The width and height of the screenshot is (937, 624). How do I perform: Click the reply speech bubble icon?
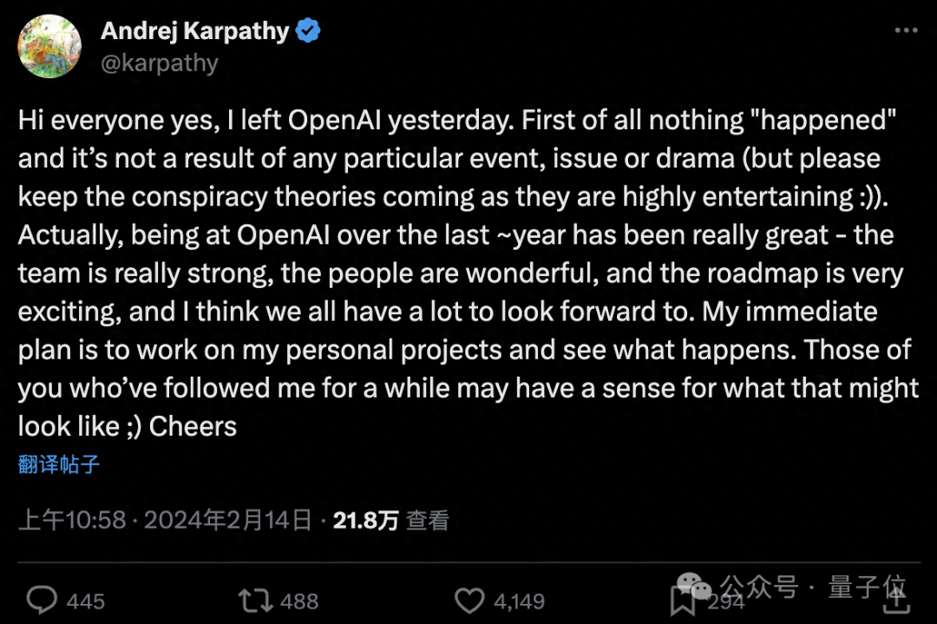[42, 600]
